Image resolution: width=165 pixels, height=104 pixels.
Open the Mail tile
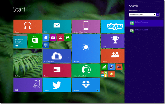[57, 26]
